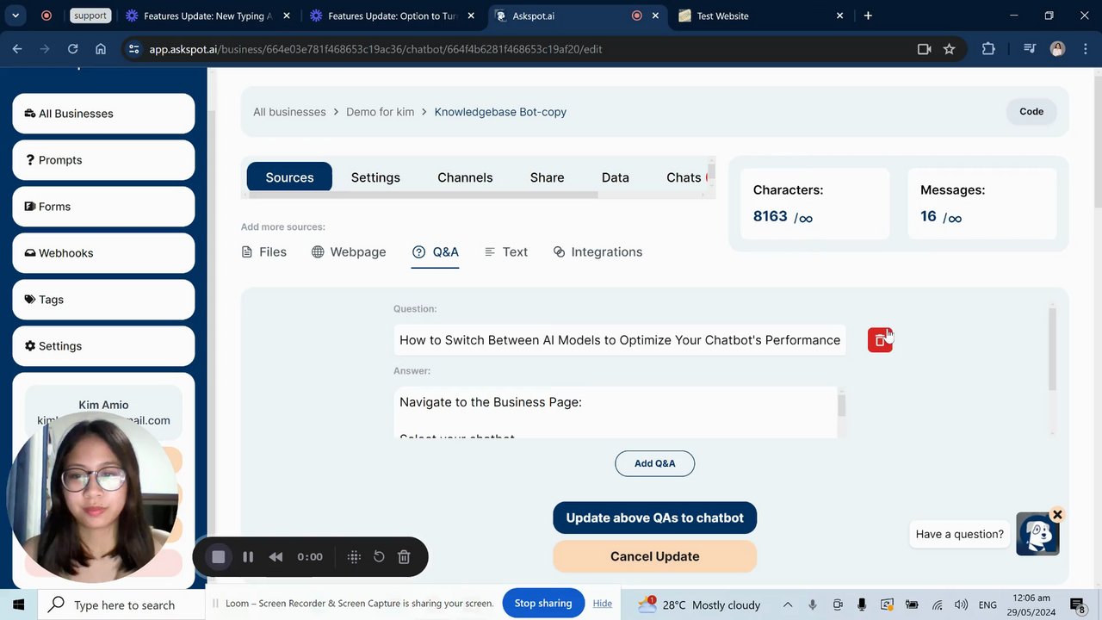Open Forms in the sidebar

pyautogui.click(x=103, y=207)
